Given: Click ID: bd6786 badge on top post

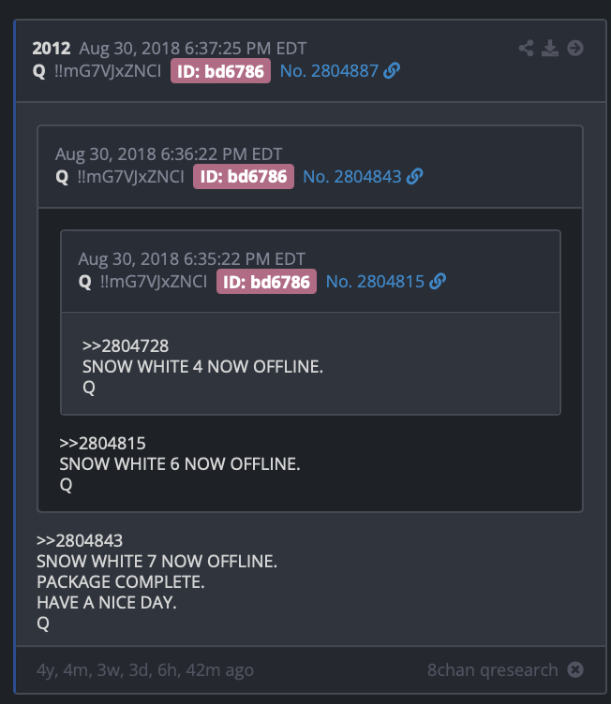Looking at the screenshot, I should [x=220, y=71].
